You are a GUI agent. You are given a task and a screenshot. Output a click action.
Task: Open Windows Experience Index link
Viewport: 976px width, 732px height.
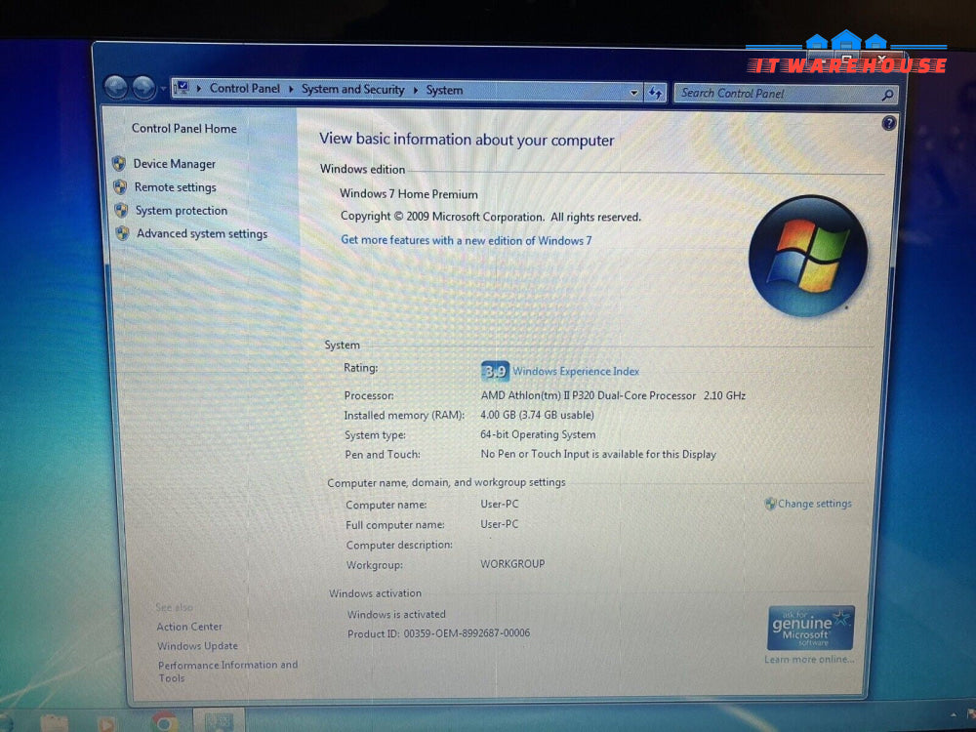coord(576,372)
